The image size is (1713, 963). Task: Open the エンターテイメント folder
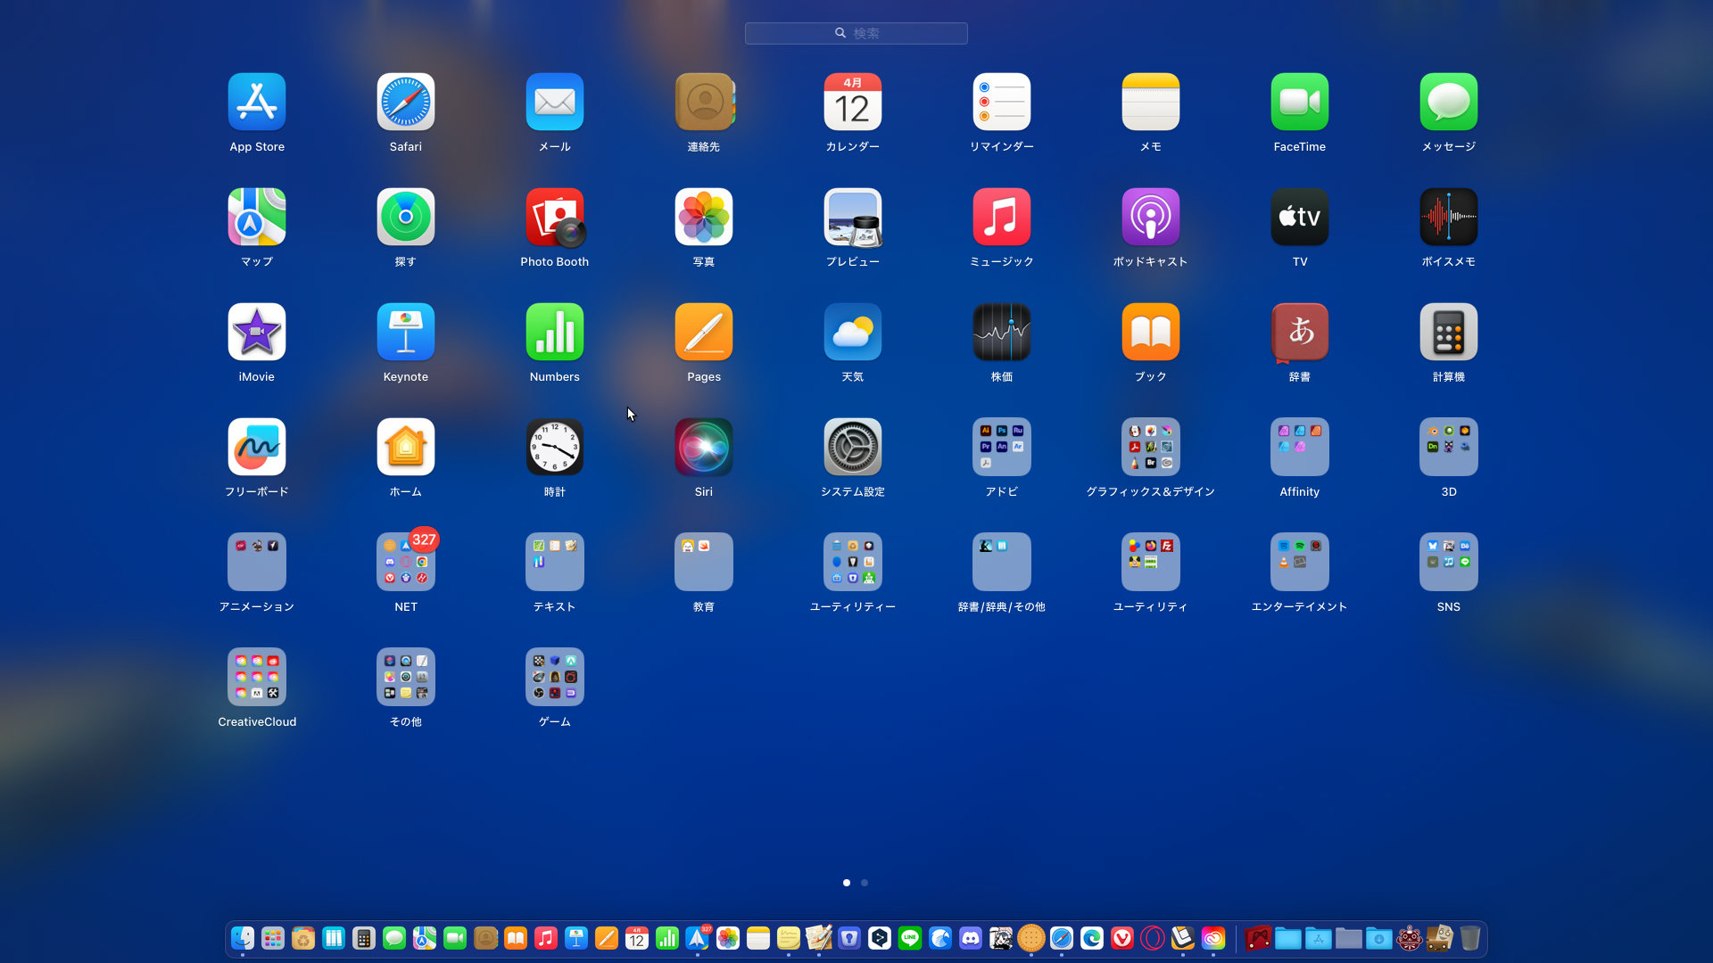[x=1300, y=562]
